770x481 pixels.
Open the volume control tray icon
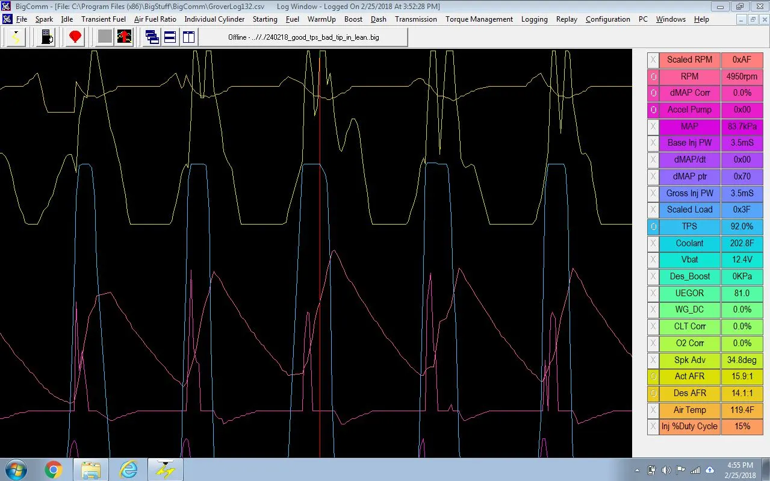coord(666,470)
